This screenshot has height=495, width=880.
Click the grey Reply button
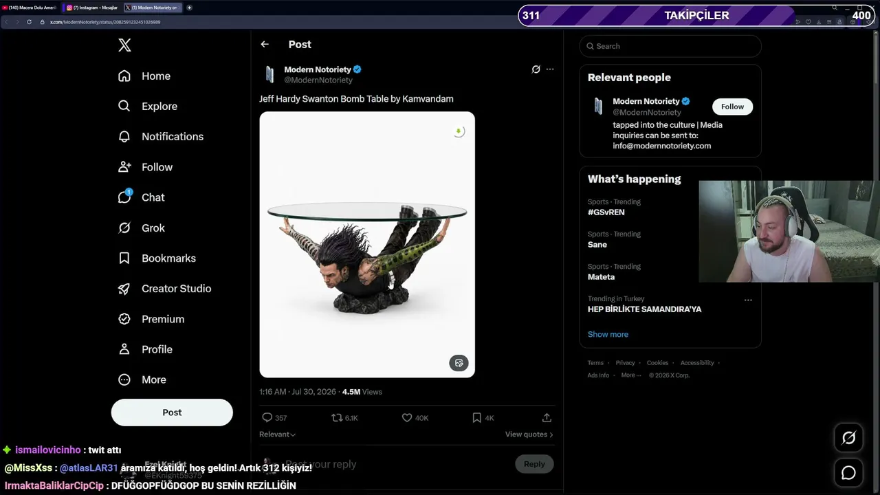coord(534,464)
